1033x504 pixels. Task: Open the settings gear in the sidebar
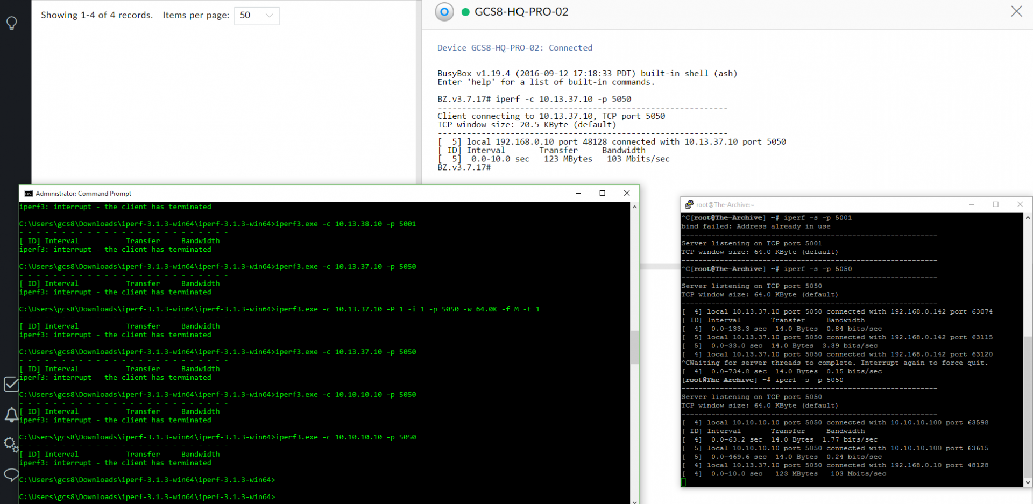pyautogui.click(x=11, y=444)
